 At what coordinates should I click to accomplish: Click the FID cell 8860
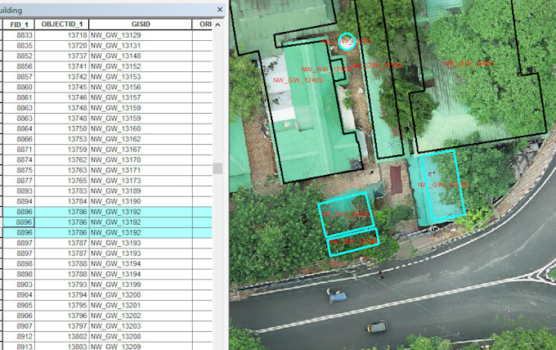coord(19,87)
